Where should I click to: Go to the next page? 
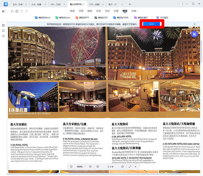(122, 167)
